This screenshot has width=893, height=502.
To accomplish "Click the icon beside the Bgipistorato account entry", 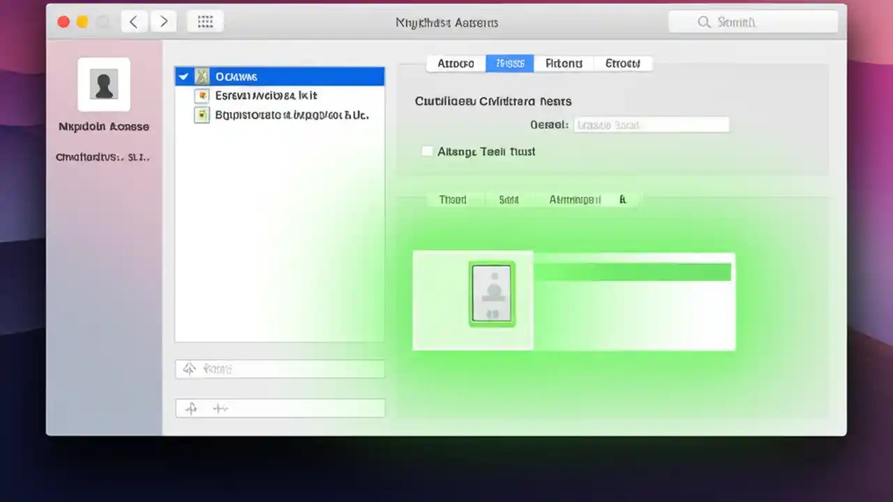I will point(202,114).
